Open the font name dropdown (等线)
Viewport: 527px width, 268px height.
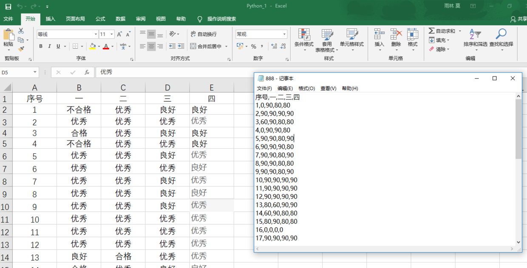pos(96,34)
